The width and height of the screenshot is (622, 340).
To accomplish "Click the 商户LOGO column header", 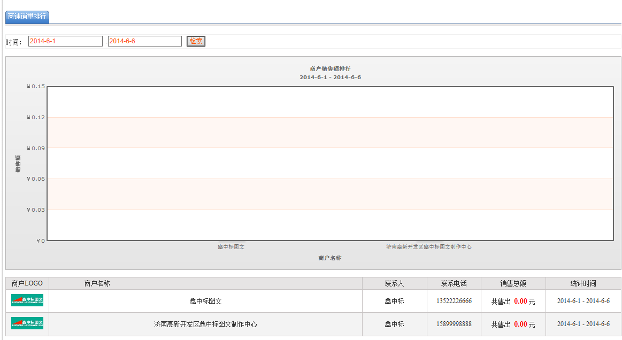I will (27, 283).
